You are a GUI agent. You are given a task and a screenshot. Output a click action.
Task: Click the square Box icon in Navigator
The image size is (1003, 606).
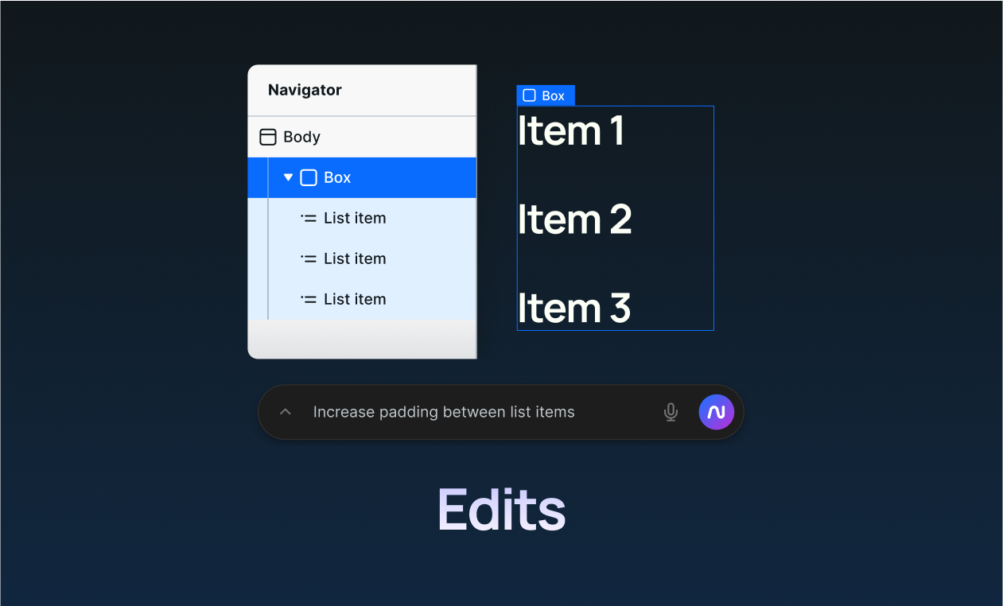click(309, 177)
